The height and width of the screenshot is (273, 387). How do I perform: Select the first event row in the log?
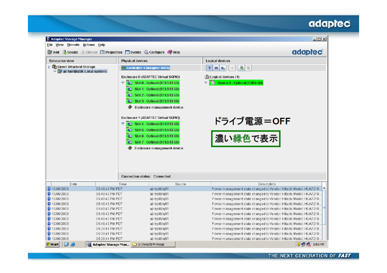point(184,189)
